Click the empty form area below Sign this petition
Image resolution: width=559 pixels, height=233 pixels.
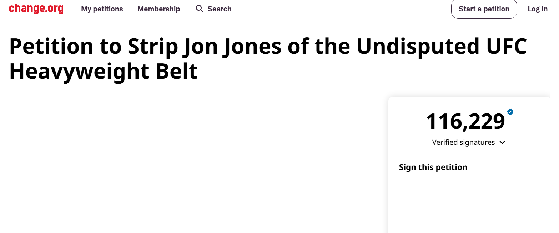pyautogui.click(x=469, y=203)
